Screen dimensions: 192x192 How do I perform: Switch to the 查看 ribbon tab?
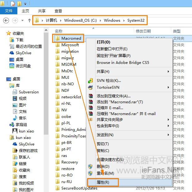click(58, 11)
